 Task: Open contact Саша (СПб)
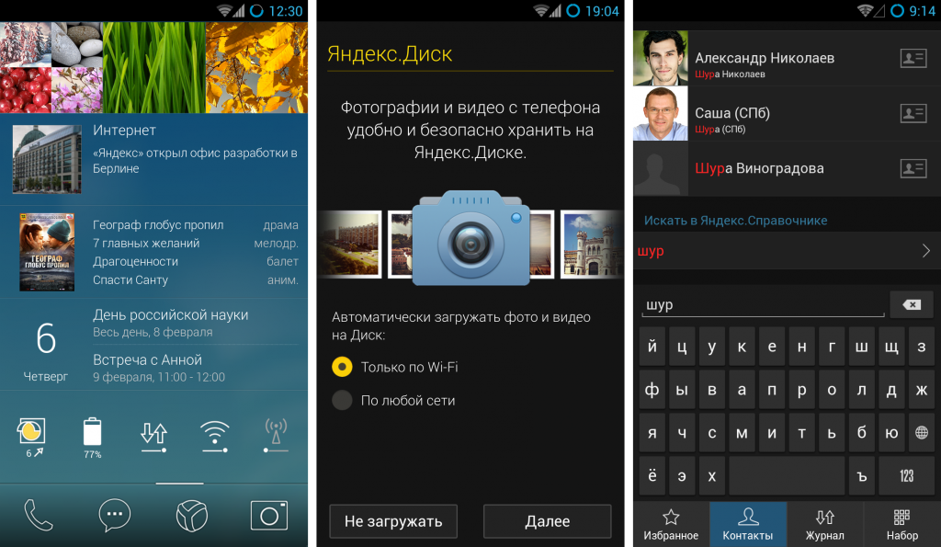tap(787, 113)
